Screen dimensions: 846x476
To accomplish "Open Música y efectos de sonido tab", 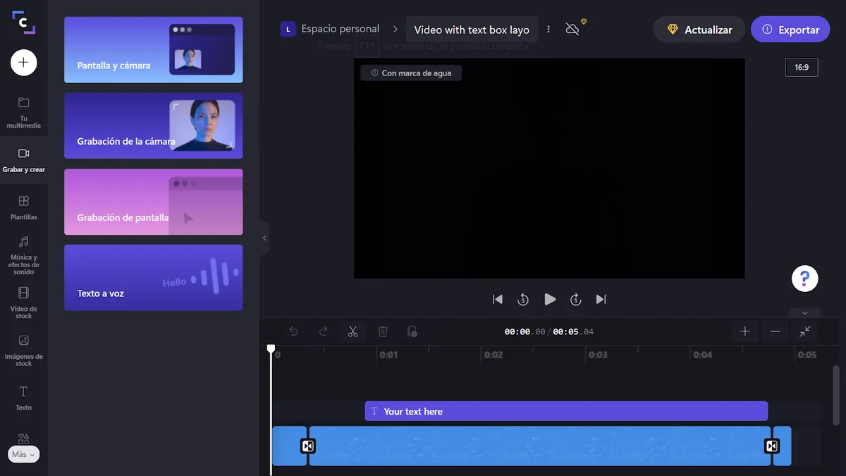I will coord(23,255).
